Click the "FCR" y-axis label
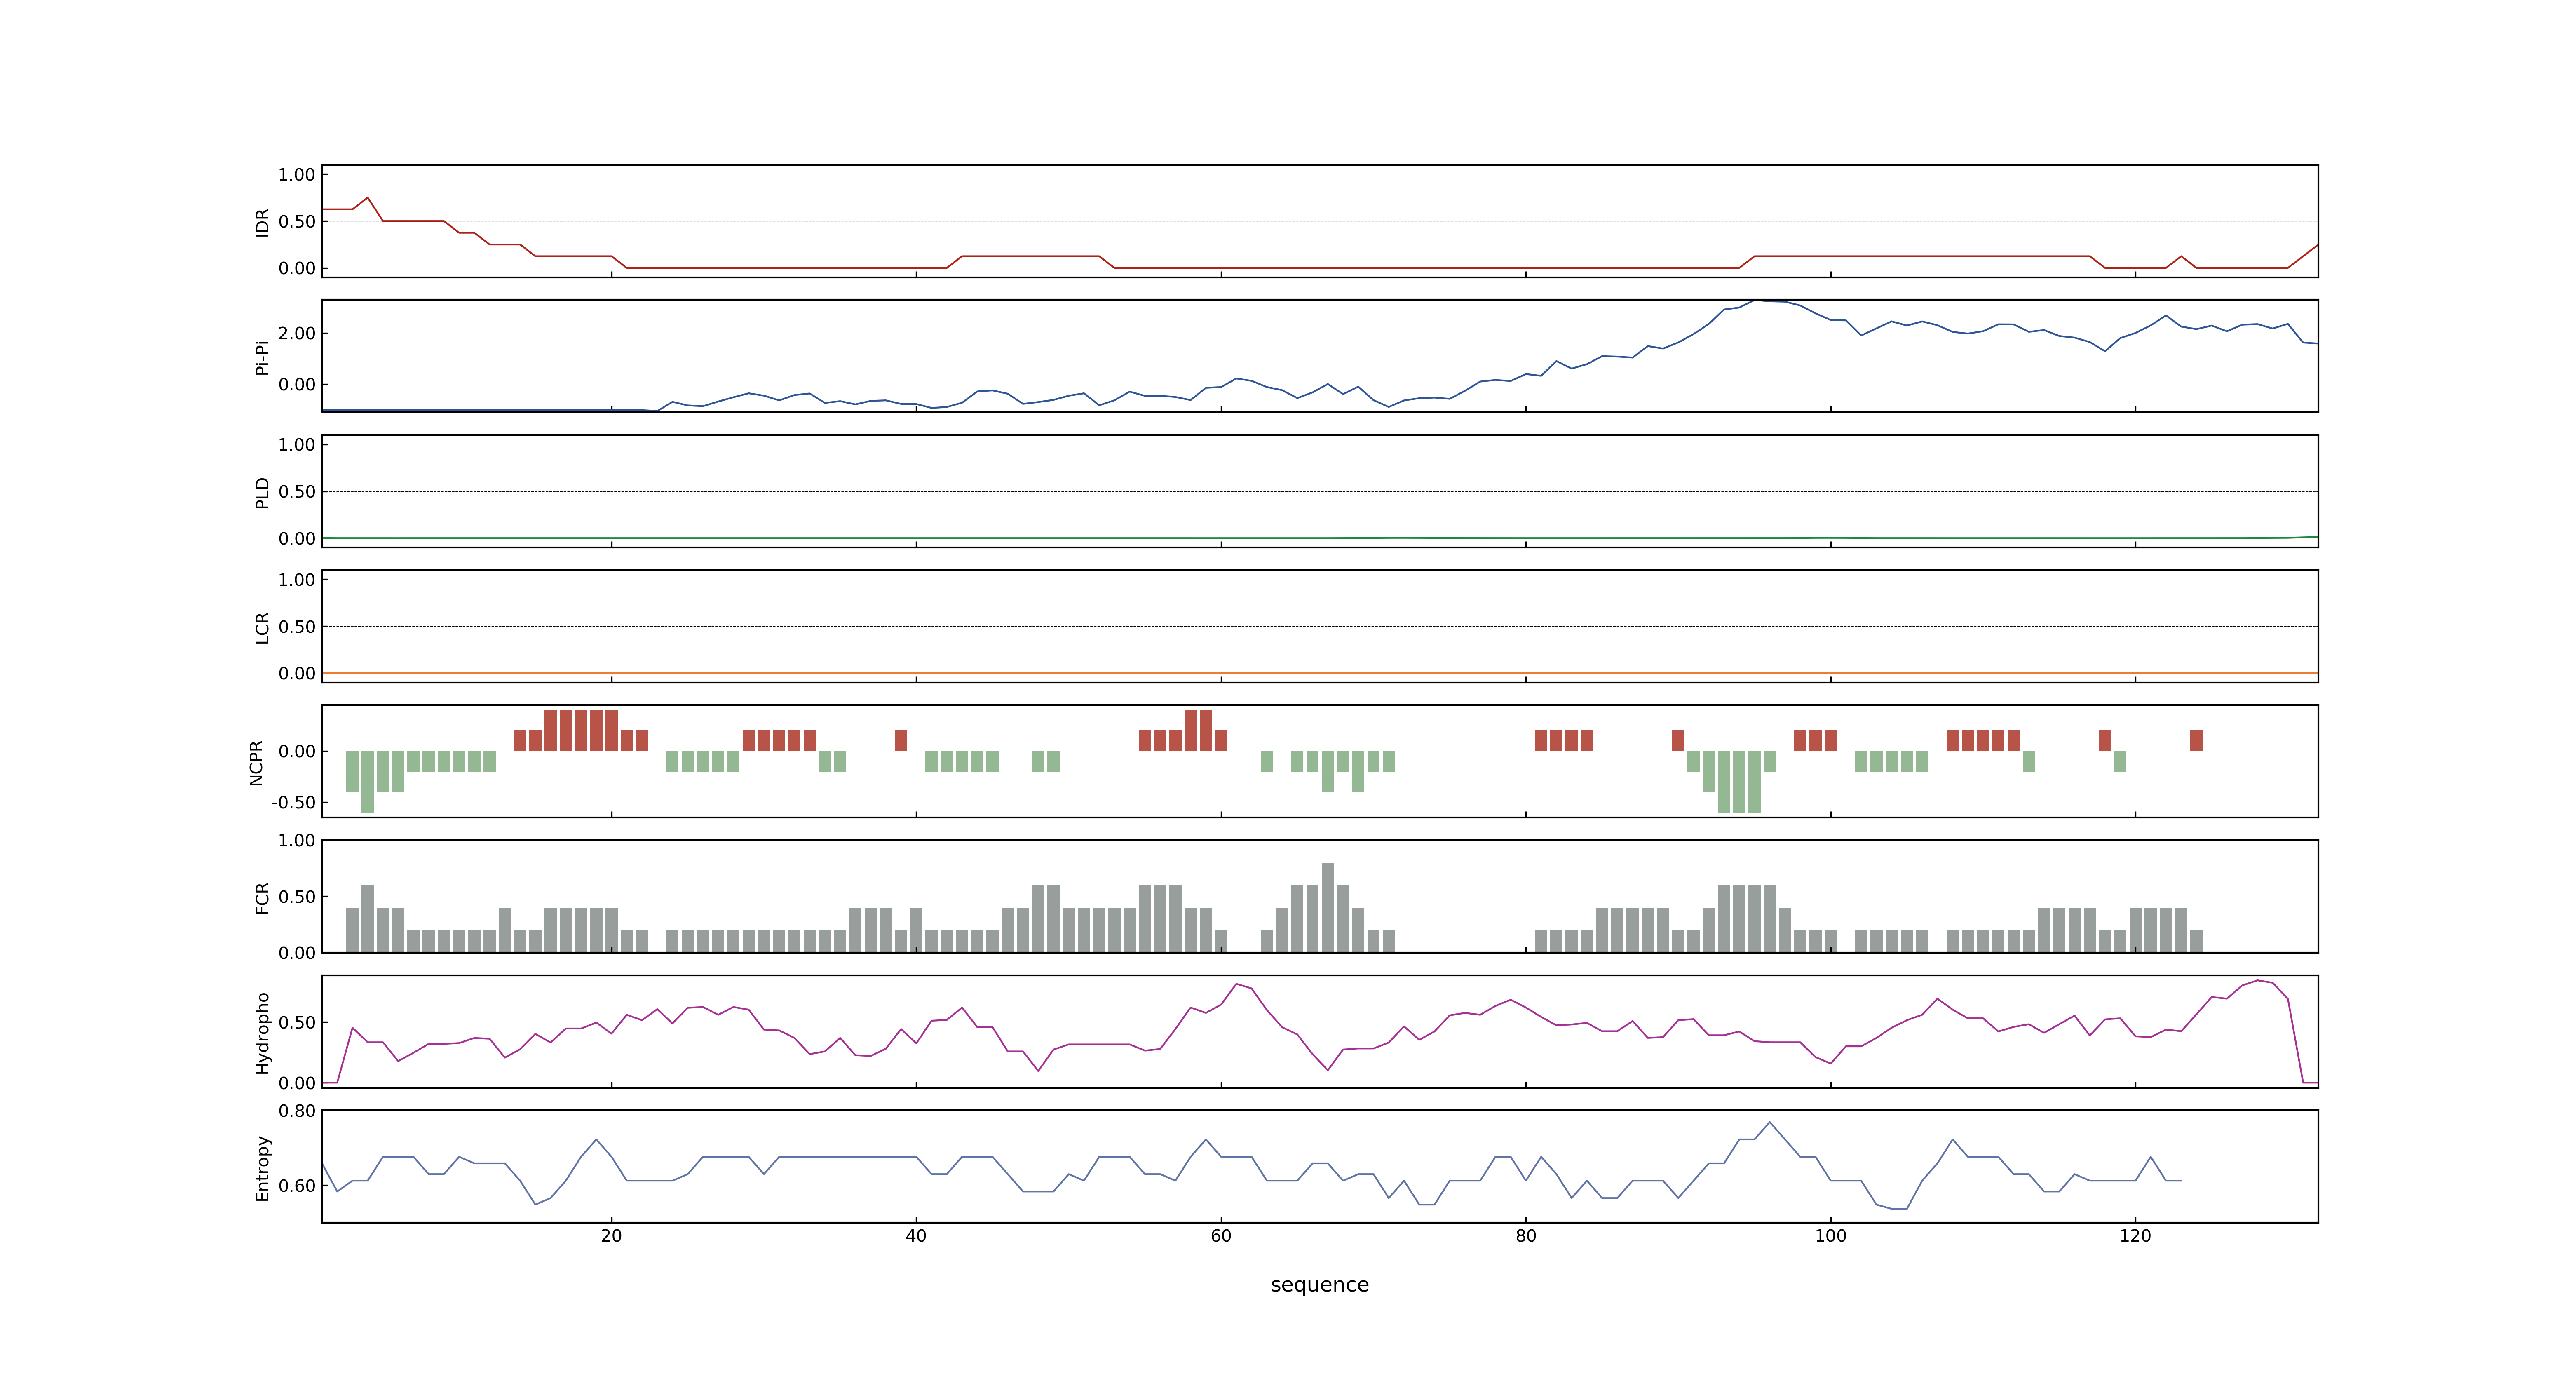 pos(262,897)
